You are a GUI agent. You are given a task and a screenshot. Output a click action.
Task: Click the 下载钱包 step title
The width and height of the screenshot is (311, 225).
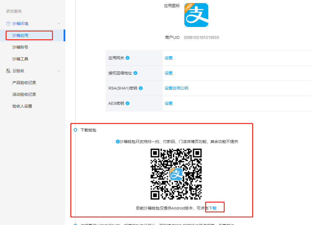click(88, 130)
